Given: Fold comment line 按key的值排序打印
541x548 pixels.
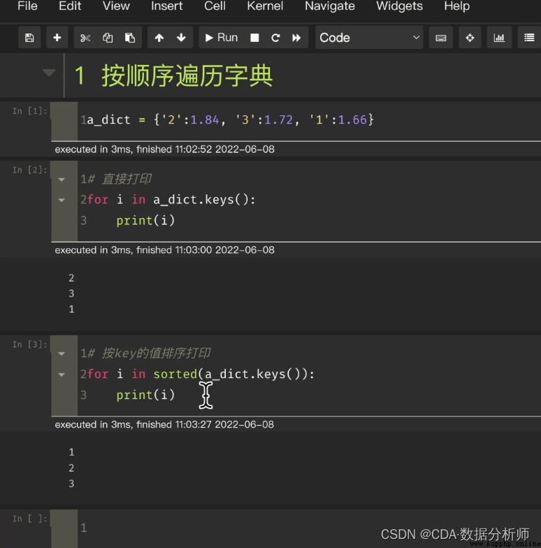Looking at the screenshot, I should (62, 354).
